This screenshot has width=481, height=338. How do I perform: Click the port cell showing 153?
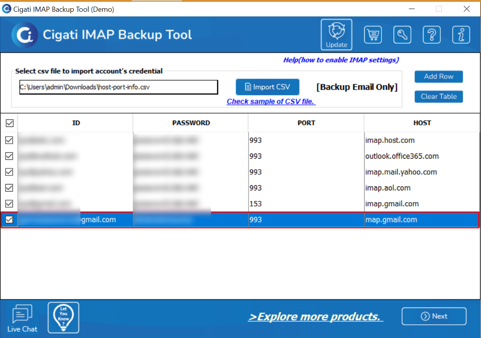pos(306,204)
